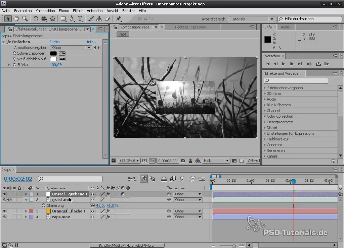Screen dimensions: 344x248
Task: Hide the raps.mov layer
Action: pos(4,217)
